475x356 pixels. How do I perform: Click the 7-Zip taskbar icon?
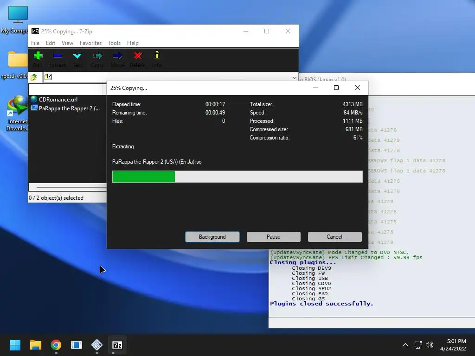pos(117,345)
